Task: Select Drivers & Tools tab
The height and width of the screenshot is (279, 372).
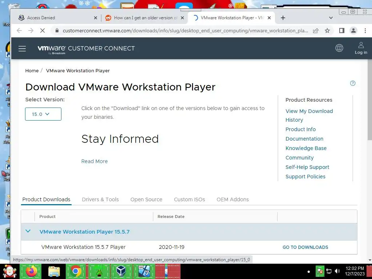Action: 100,199
